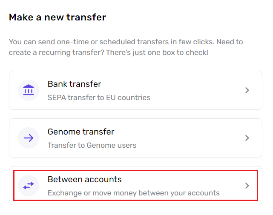Select the Between accounts title
The width and height of the screenshot is (273, 215).
(x=85, y=179)
